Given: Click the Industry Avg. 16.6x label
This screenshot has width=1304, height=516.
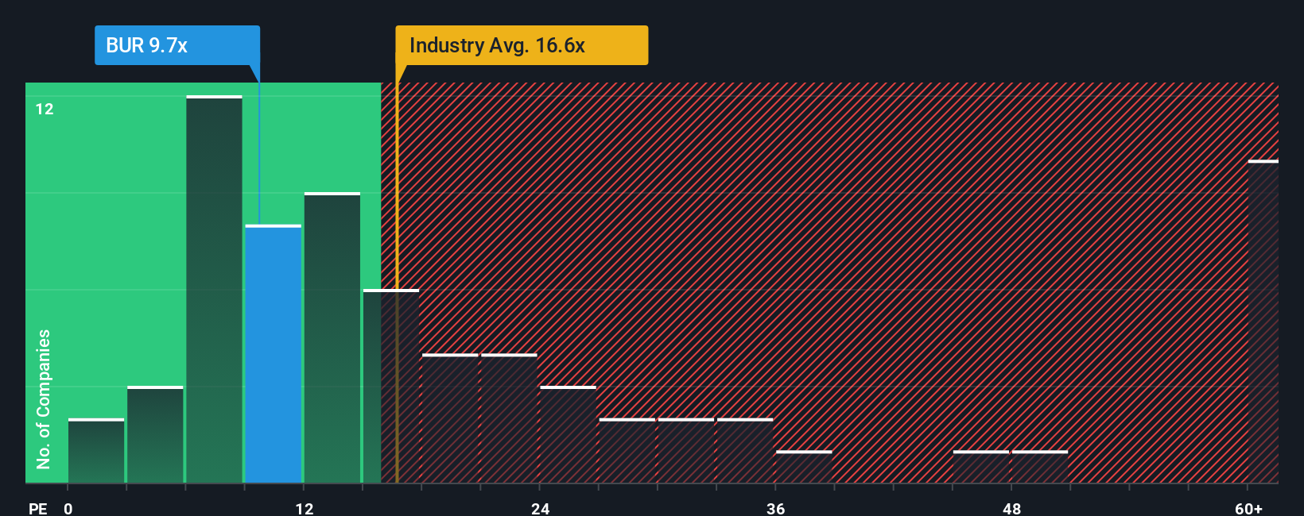Looking at the screenshot, I should tap(522, 45).
